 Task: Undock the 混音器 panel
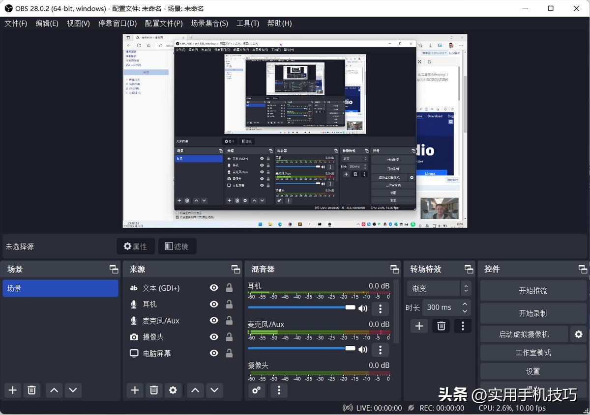(395, 269)
